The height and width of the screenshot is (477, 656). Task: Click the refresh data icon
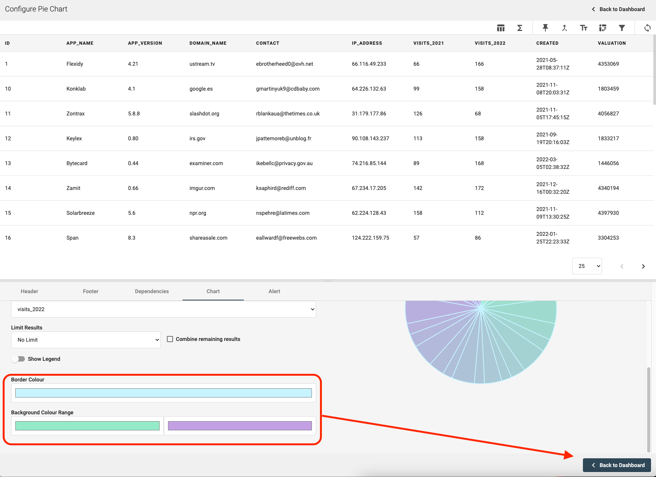point(647,28)
